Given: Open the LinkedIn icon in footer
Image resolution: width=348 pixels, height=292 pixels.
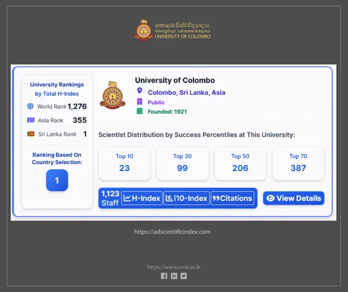Looking at the screenshot, I should 174,276.
